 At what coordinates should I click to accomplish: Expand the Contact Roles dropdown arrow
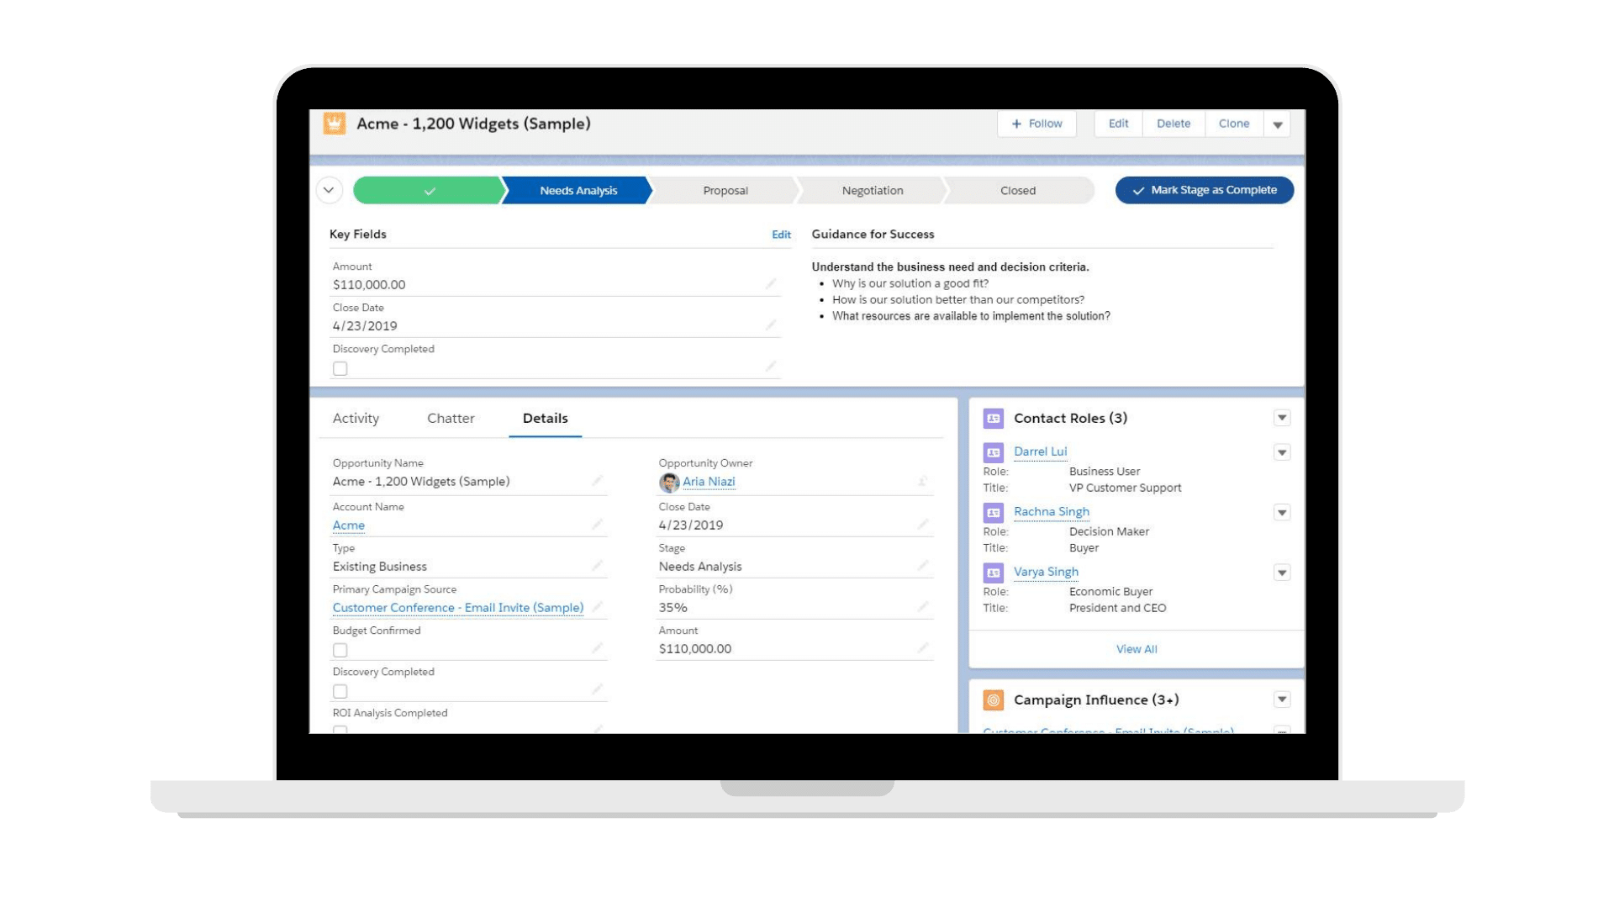click(1283, 418)
